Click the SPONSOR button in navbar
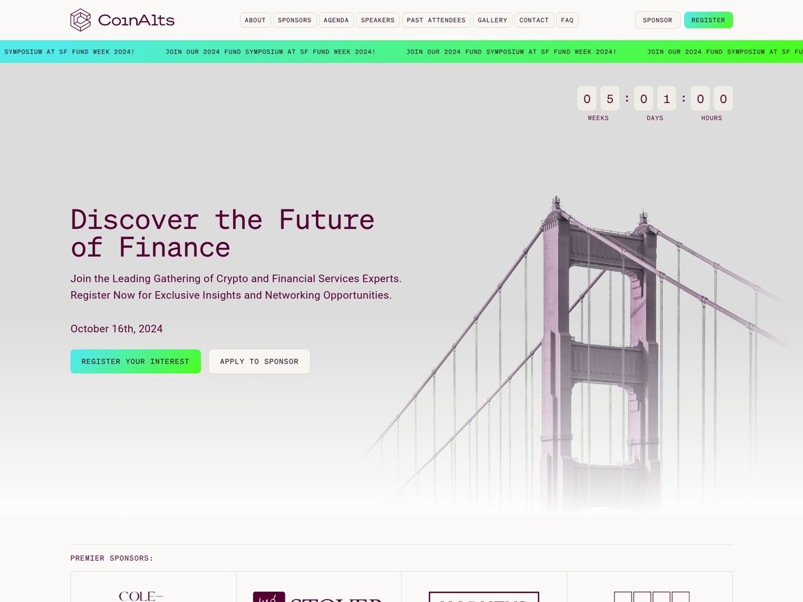Viewport: 803px width, 602px height. click(x=658, y=20)
